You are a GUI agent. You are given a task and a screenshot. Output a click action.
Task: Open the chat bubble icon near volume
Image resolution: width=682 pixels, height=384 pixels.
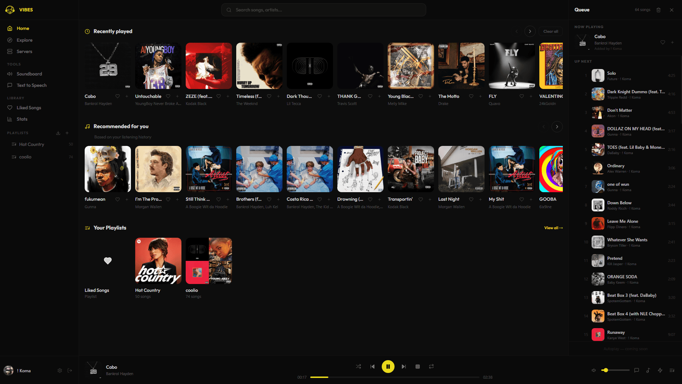636,370
